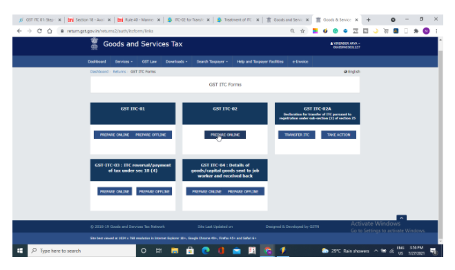Image resolution: width=455 pixels, height=270 pixels.
Task: Click the colorful striped extension icon
Action: (x=315, y=31)
